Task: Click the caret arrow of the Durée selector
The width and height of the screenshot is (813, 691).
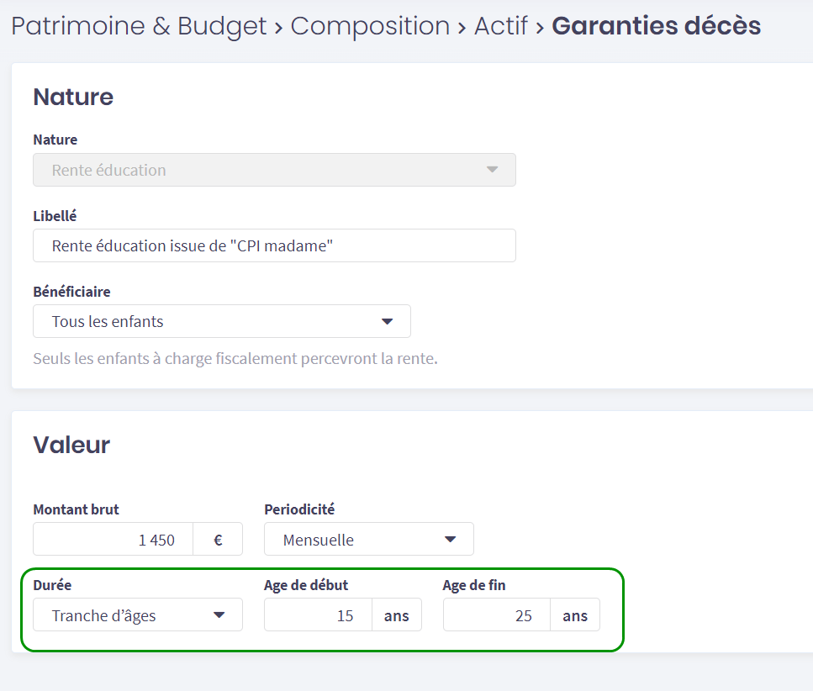Action: pos(219,615)
